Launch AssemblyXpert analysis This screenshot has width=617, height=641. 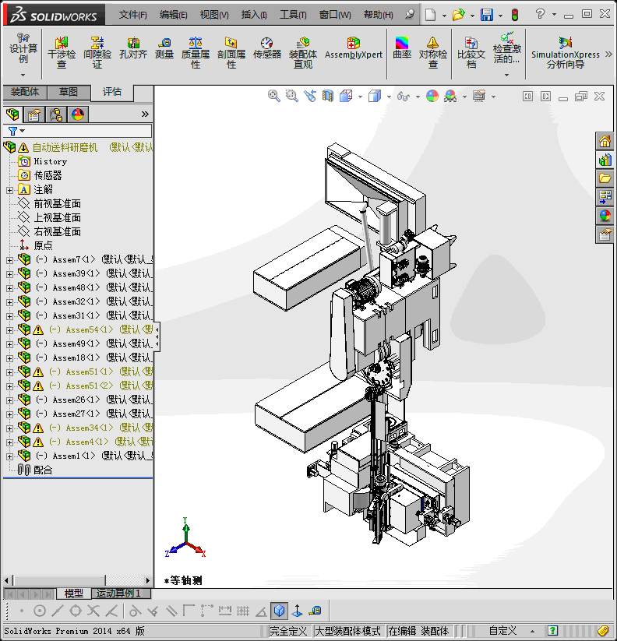(x=354, y=48)
